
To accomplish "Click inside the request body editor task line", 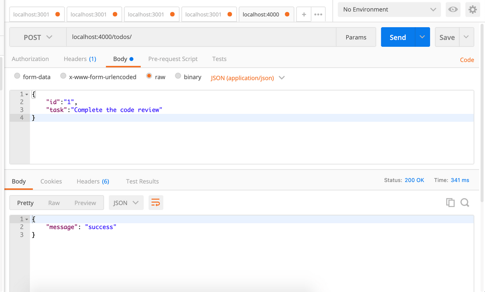I will pyautogui.click(x=104, y=110).
